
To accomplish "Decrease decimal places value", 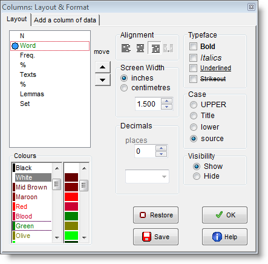I will point(161,154).
